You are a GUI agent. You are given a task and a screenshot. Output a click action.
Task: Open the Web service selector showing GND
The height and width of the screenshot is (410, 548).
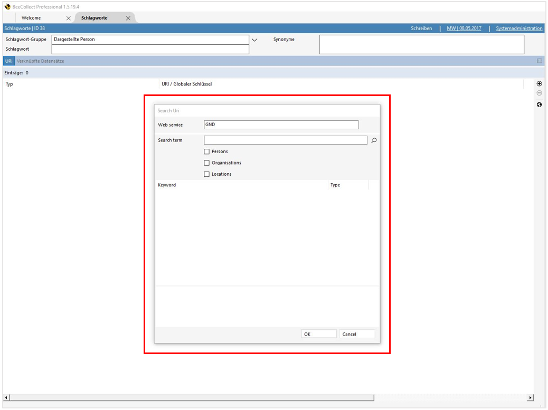point(280,125)
